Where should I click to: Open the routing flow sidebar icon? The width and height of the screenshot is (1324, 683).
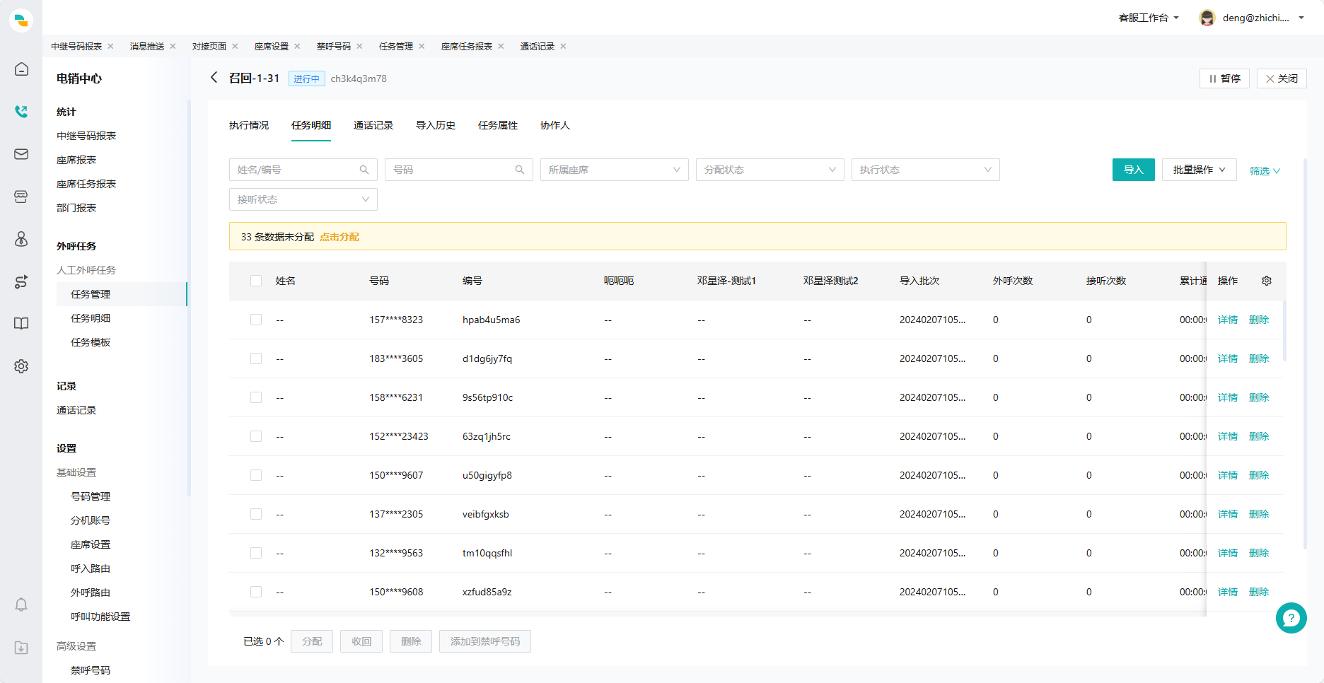point(21,281)
